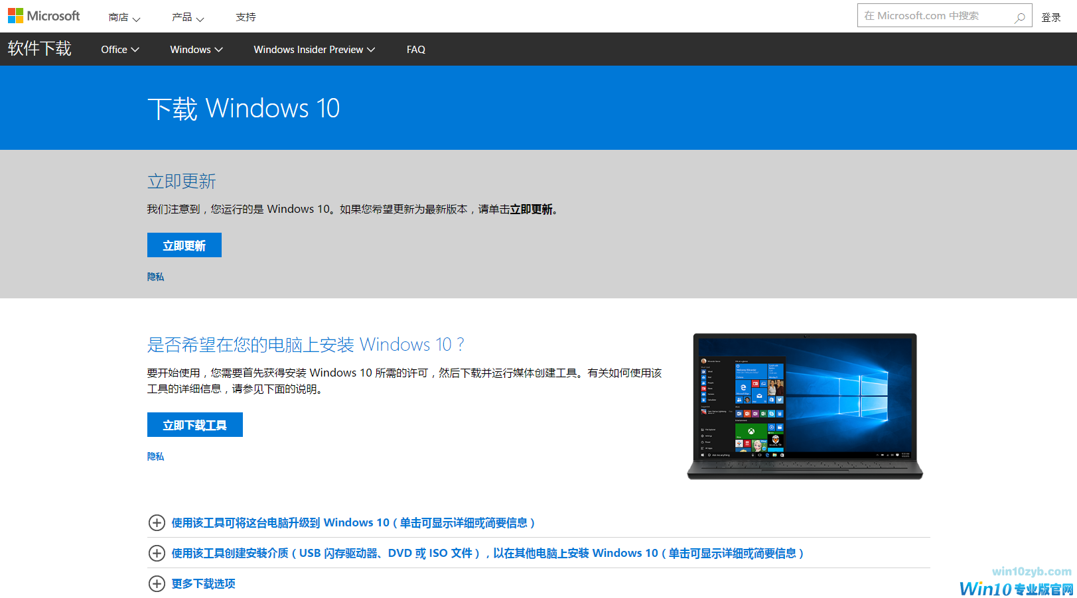Viewport: 1077px width, 598px height.
Task: Click the chevron next to 产品
Action: pyautogui.click(x=200, y=19)
